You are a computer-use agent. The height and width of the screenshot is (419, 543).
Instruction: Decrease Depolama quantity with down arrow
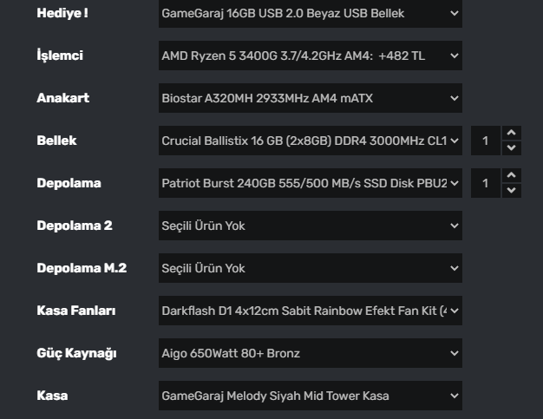click(x=512, y=191)
